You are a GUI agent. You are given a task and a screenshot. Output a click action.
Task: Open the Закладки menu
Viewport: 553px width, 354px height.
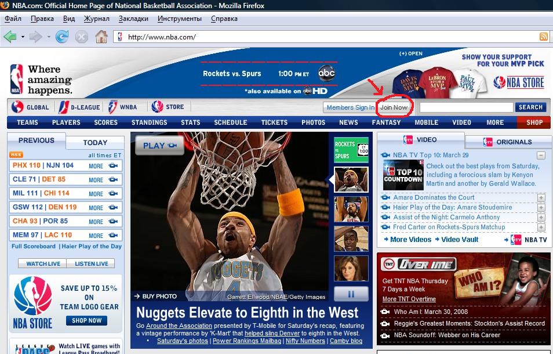coord(133,19)
